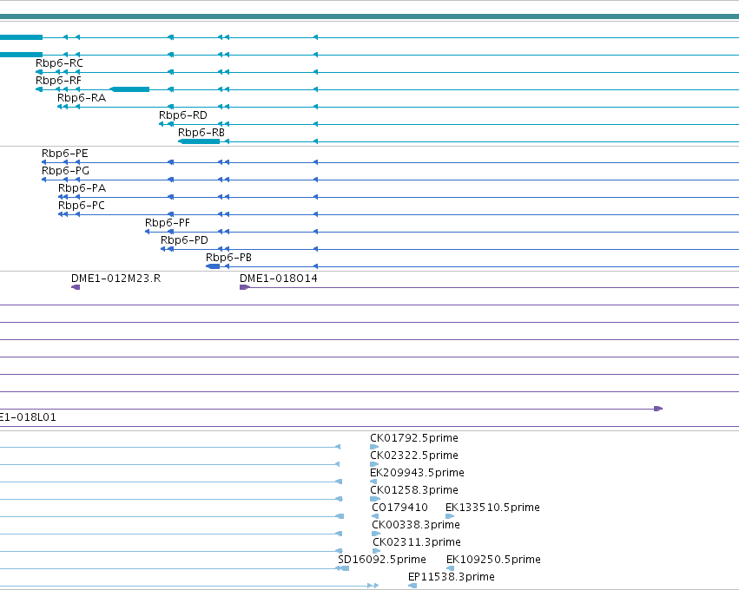This screenshot has height=590, width=739.
Task: Select the DME1-012M23.R clone label
Action: point(116,279)
